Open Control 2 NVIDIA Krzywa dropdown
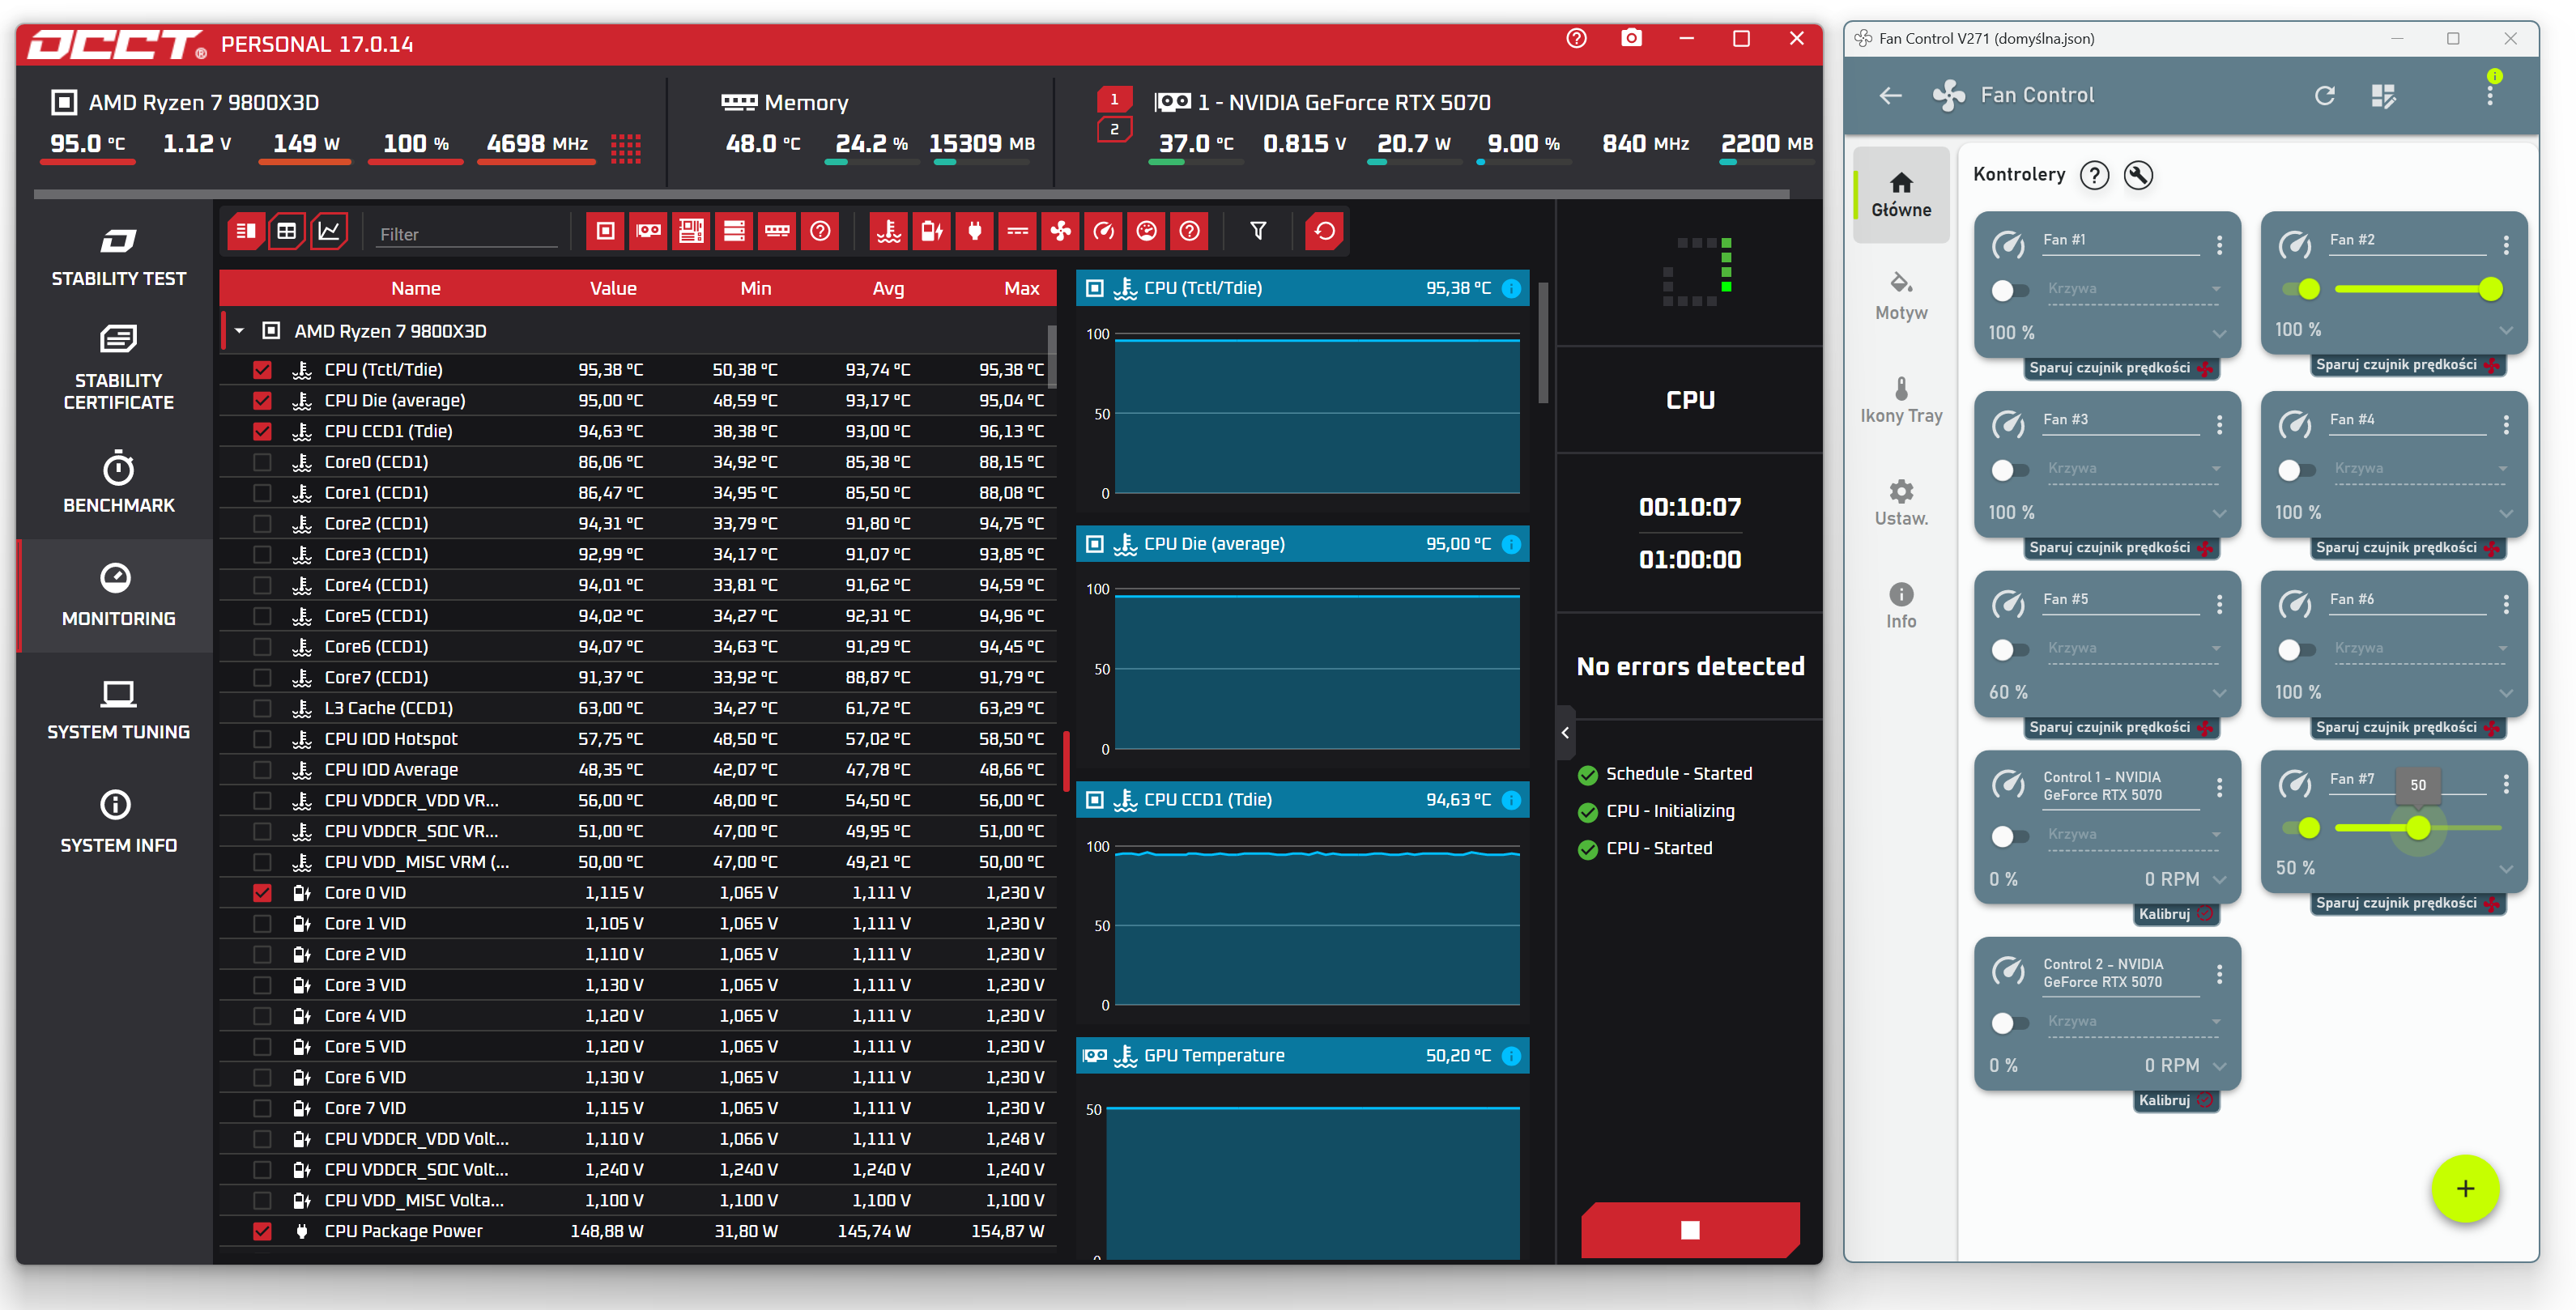2576x1310 pixels. pyautogui.click(x=2133, y=1022)
